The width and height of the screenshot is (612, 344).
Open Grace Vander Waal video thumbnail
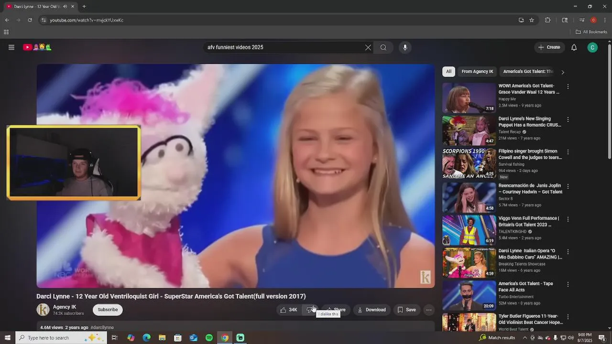[469, 98]
